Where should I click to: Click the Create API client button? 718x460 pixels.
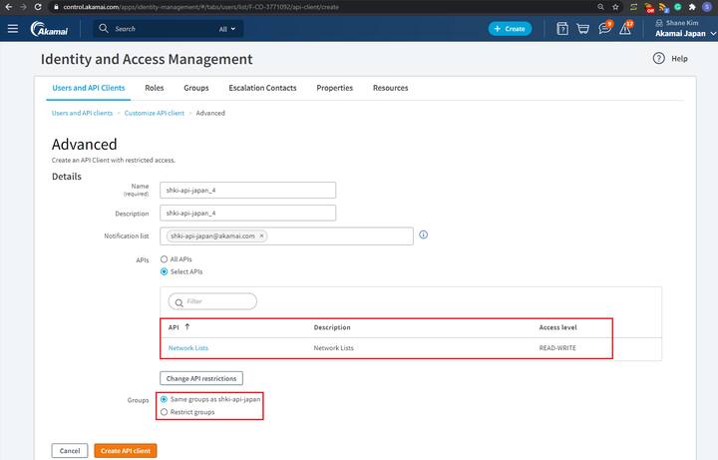pos(126,451)
